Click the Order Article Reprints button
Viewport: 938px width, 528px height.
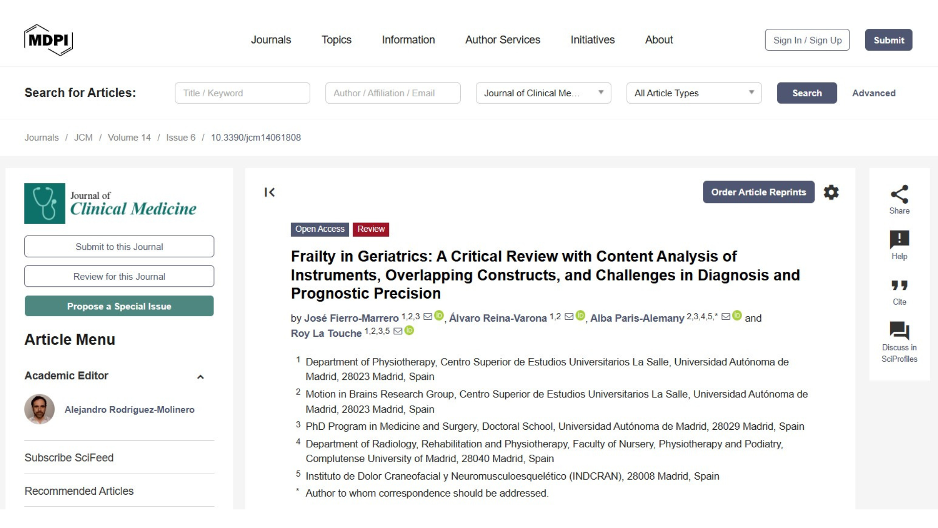coord(758,192)
